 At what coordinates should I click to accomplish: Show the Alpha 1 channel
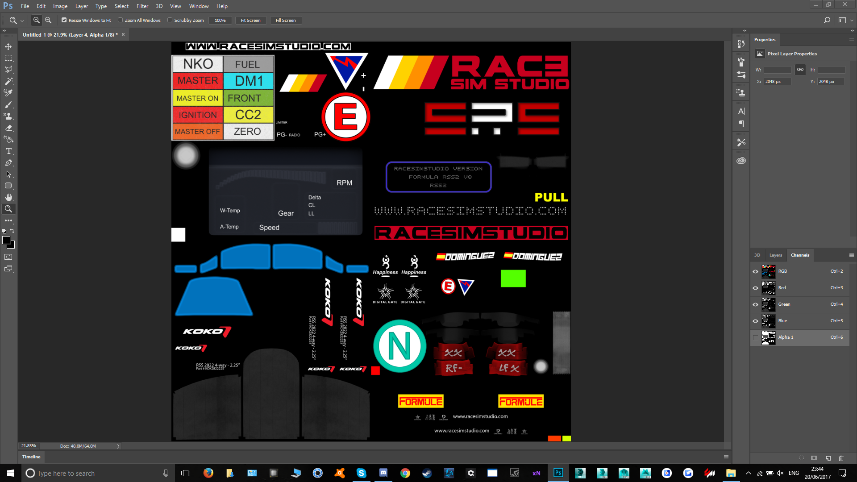pyautogui.click(x=755, y=337)
